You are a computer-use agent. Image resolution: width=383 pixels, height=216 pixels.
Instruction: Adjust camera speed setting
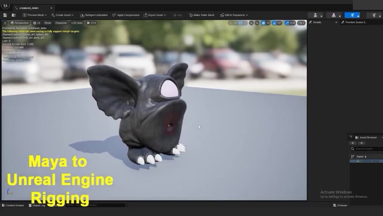(x=301, y=23)
